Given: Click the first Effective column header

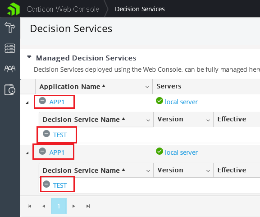Looking at the screenshot, I should 232,119.
